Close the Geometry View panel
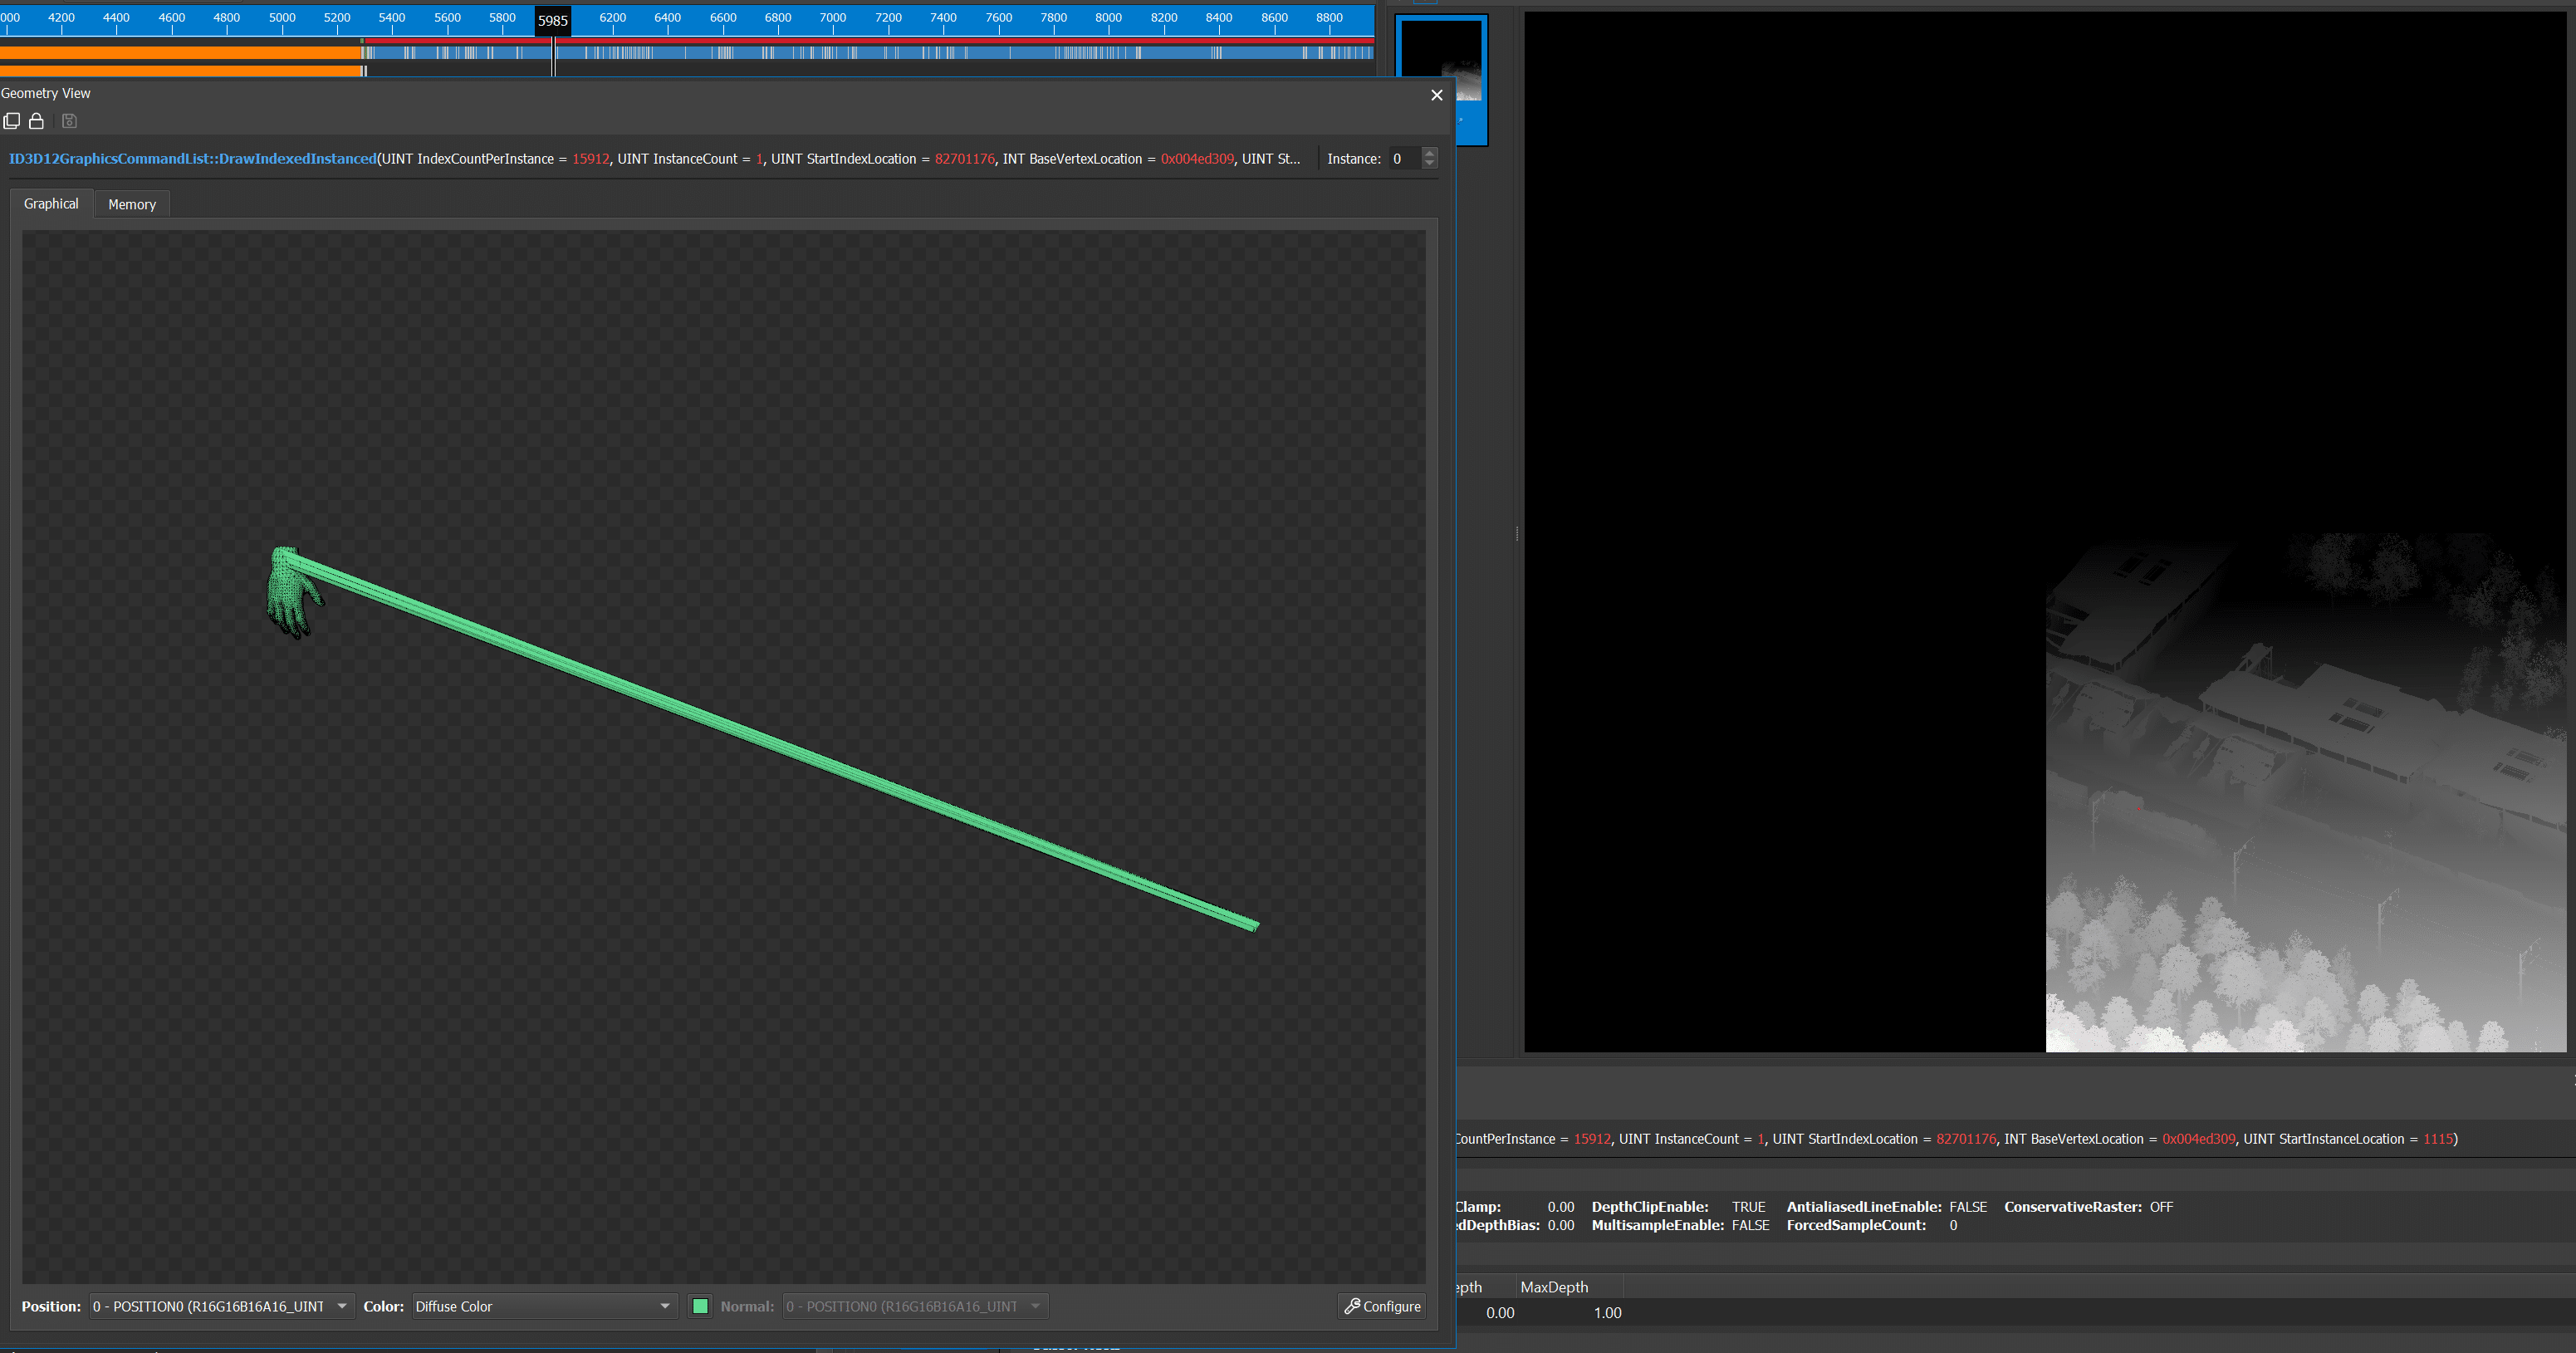The height and width of the screenshot is (1353, 2576). 1436,95
